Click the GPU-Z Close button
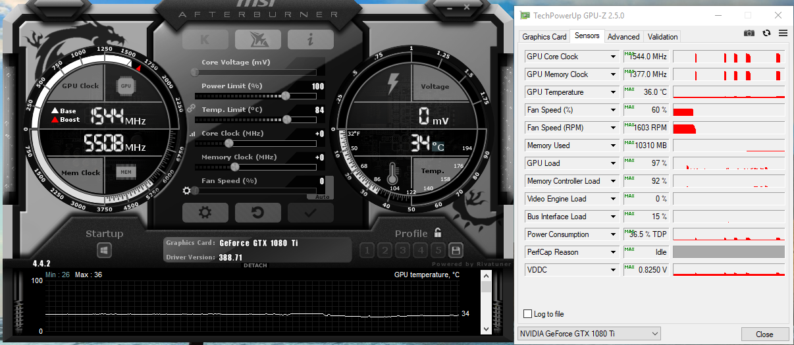Viewport: 794px width, 345px height. pyautogui.click(x=764, y=334)
